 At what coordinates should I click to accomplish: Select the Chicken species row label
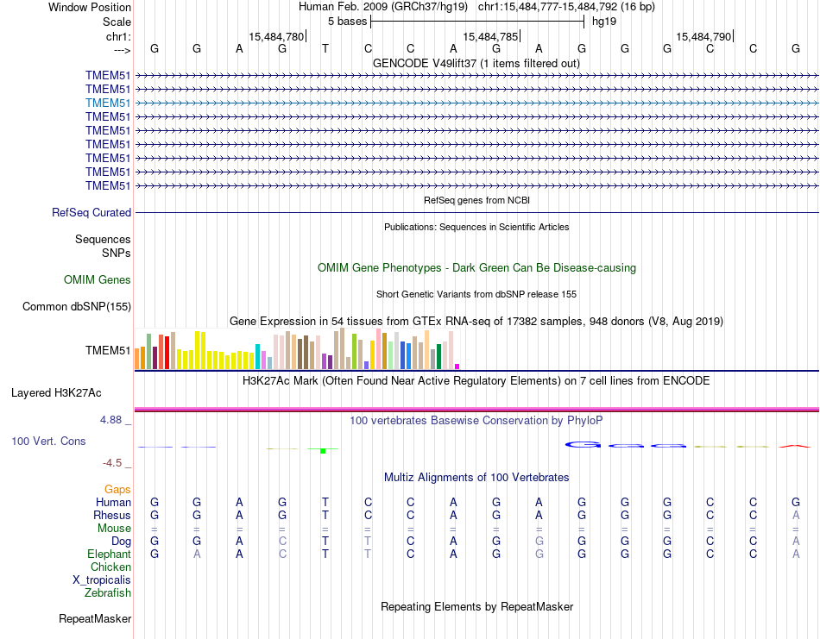click(x=110, y=567)
